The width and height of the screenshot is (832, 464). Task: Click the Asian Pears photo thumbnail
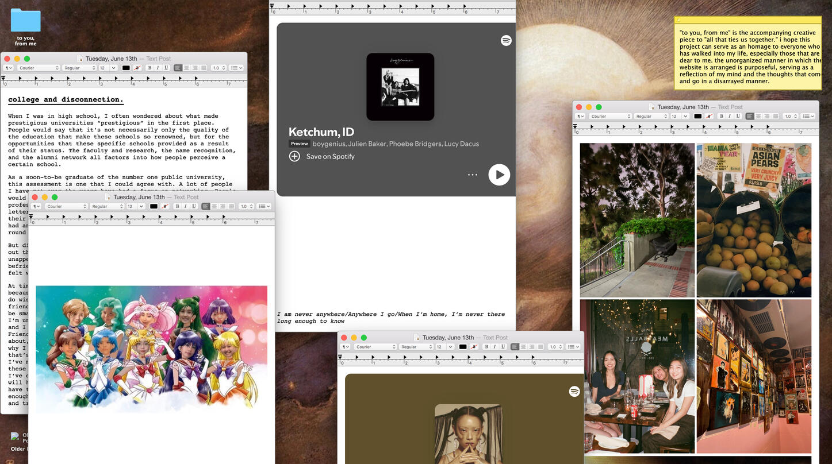tap(754, 220)
